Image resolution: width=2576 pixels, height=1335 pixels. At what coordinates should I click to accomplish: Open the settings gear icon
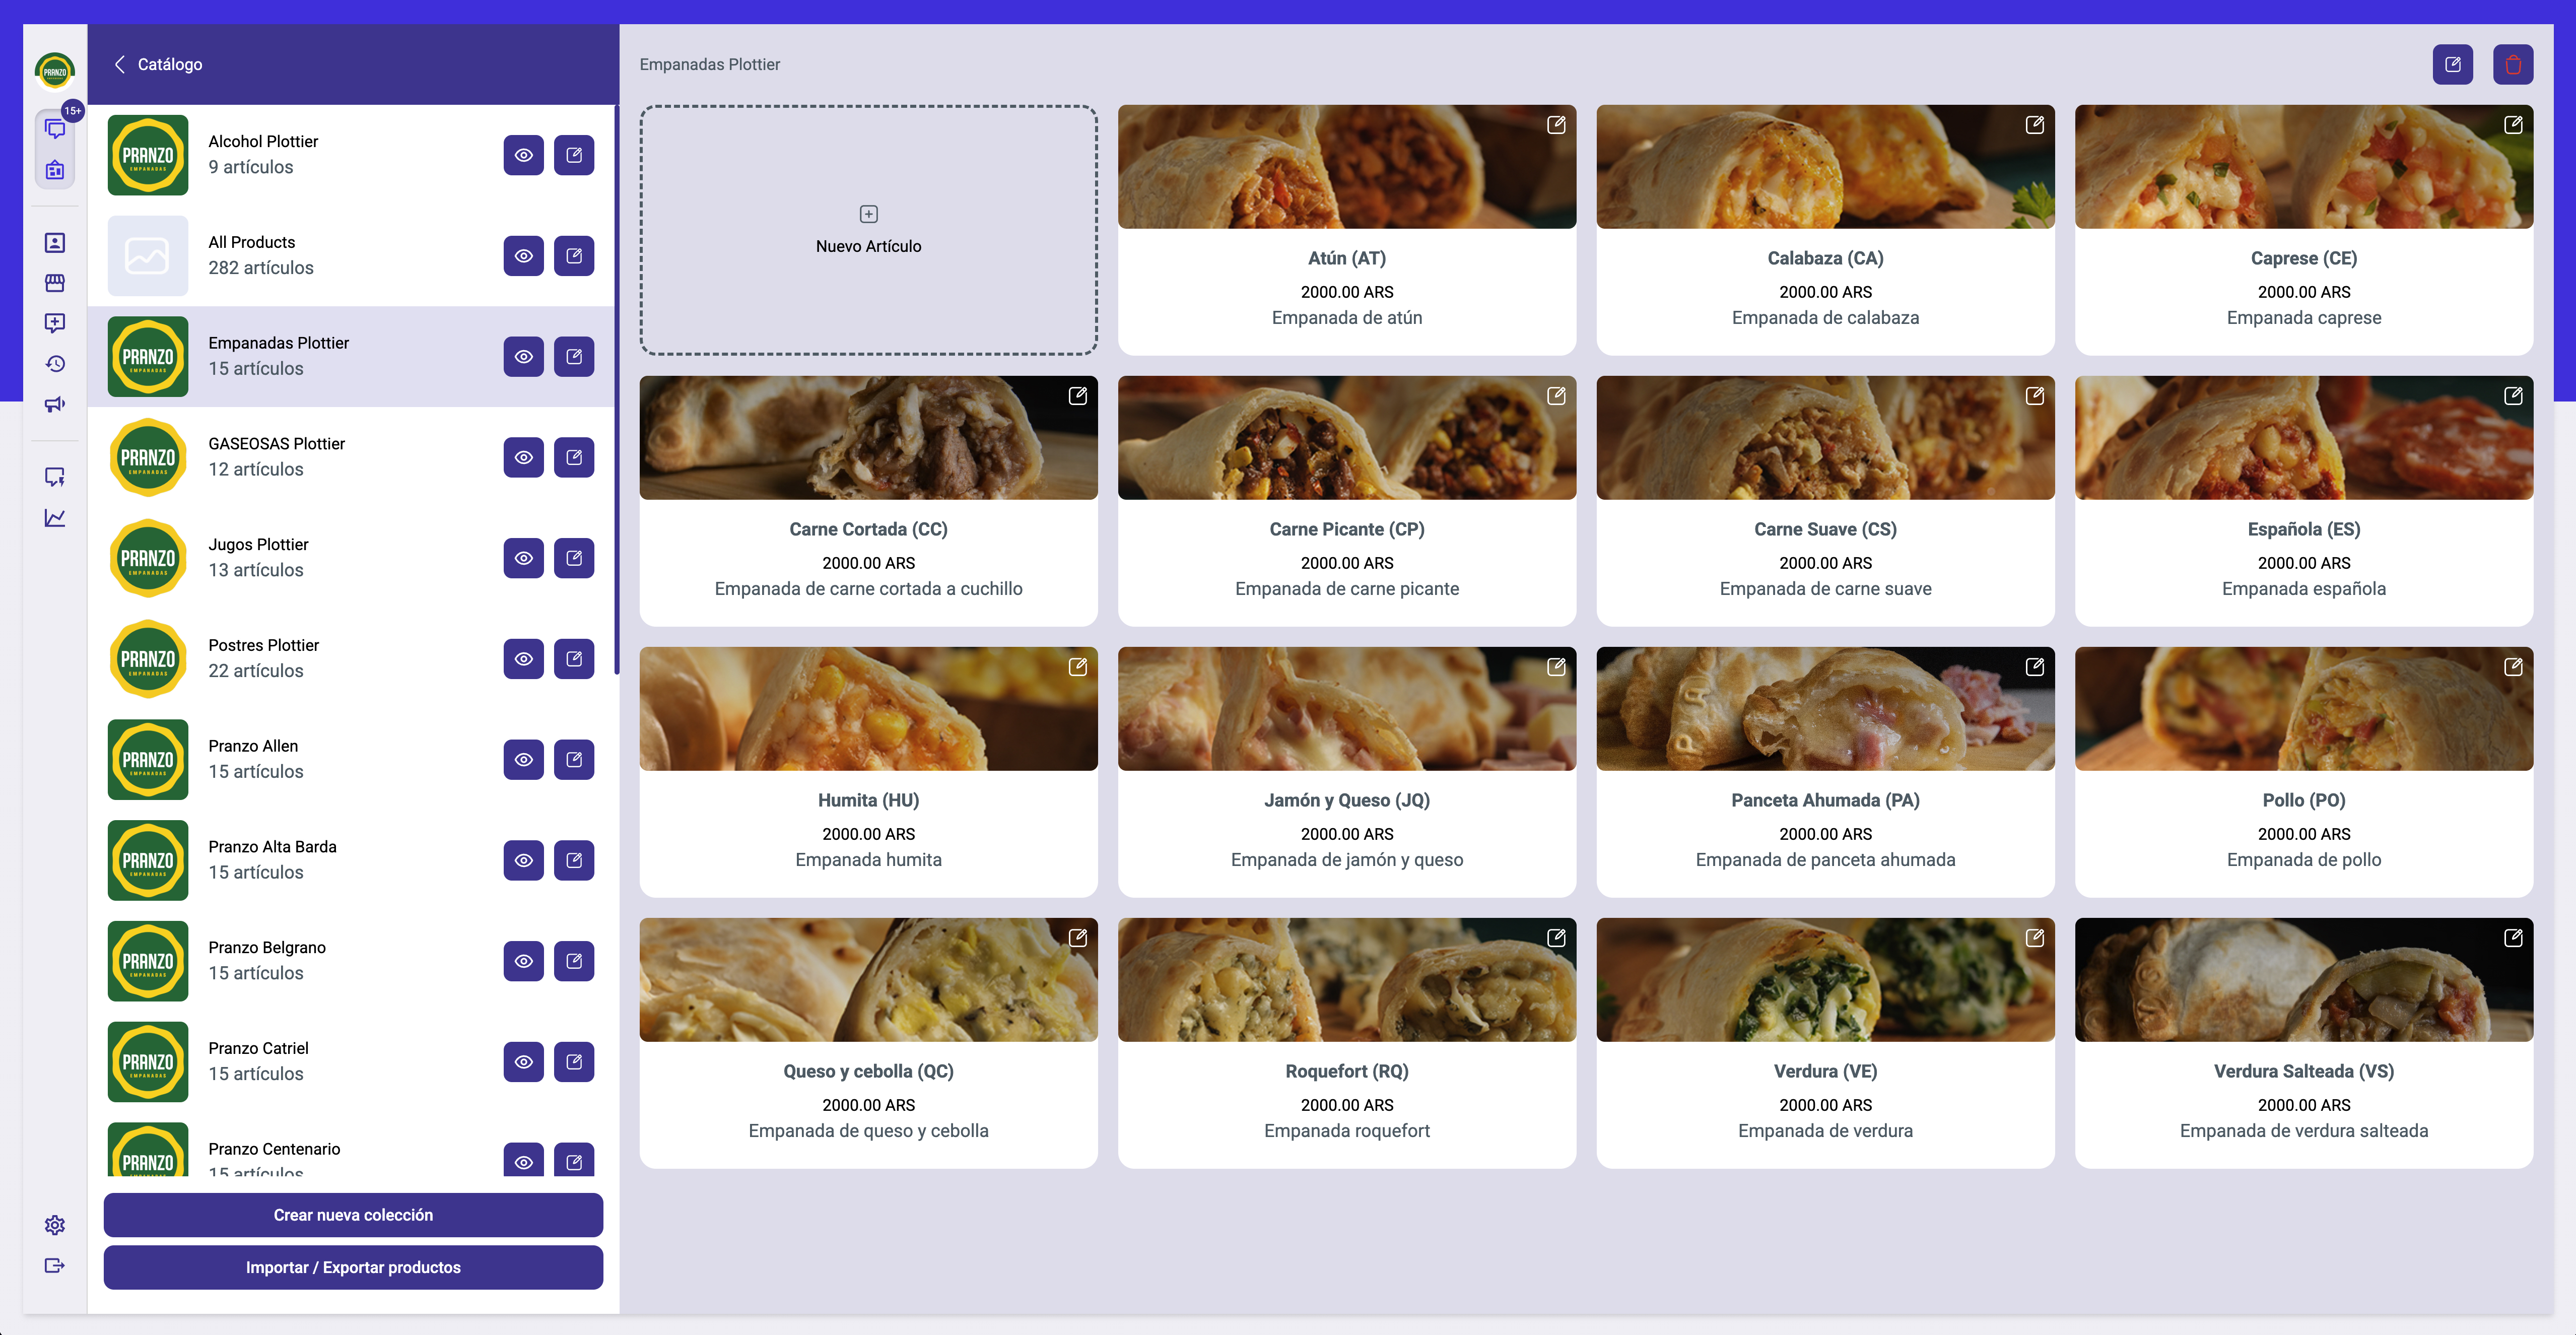55,1225
